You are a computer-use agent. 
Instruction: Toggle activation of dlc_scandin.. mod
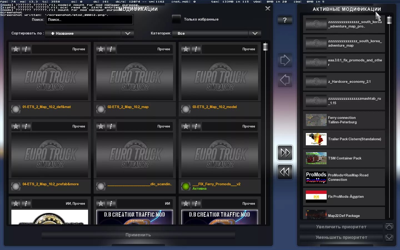101,186
